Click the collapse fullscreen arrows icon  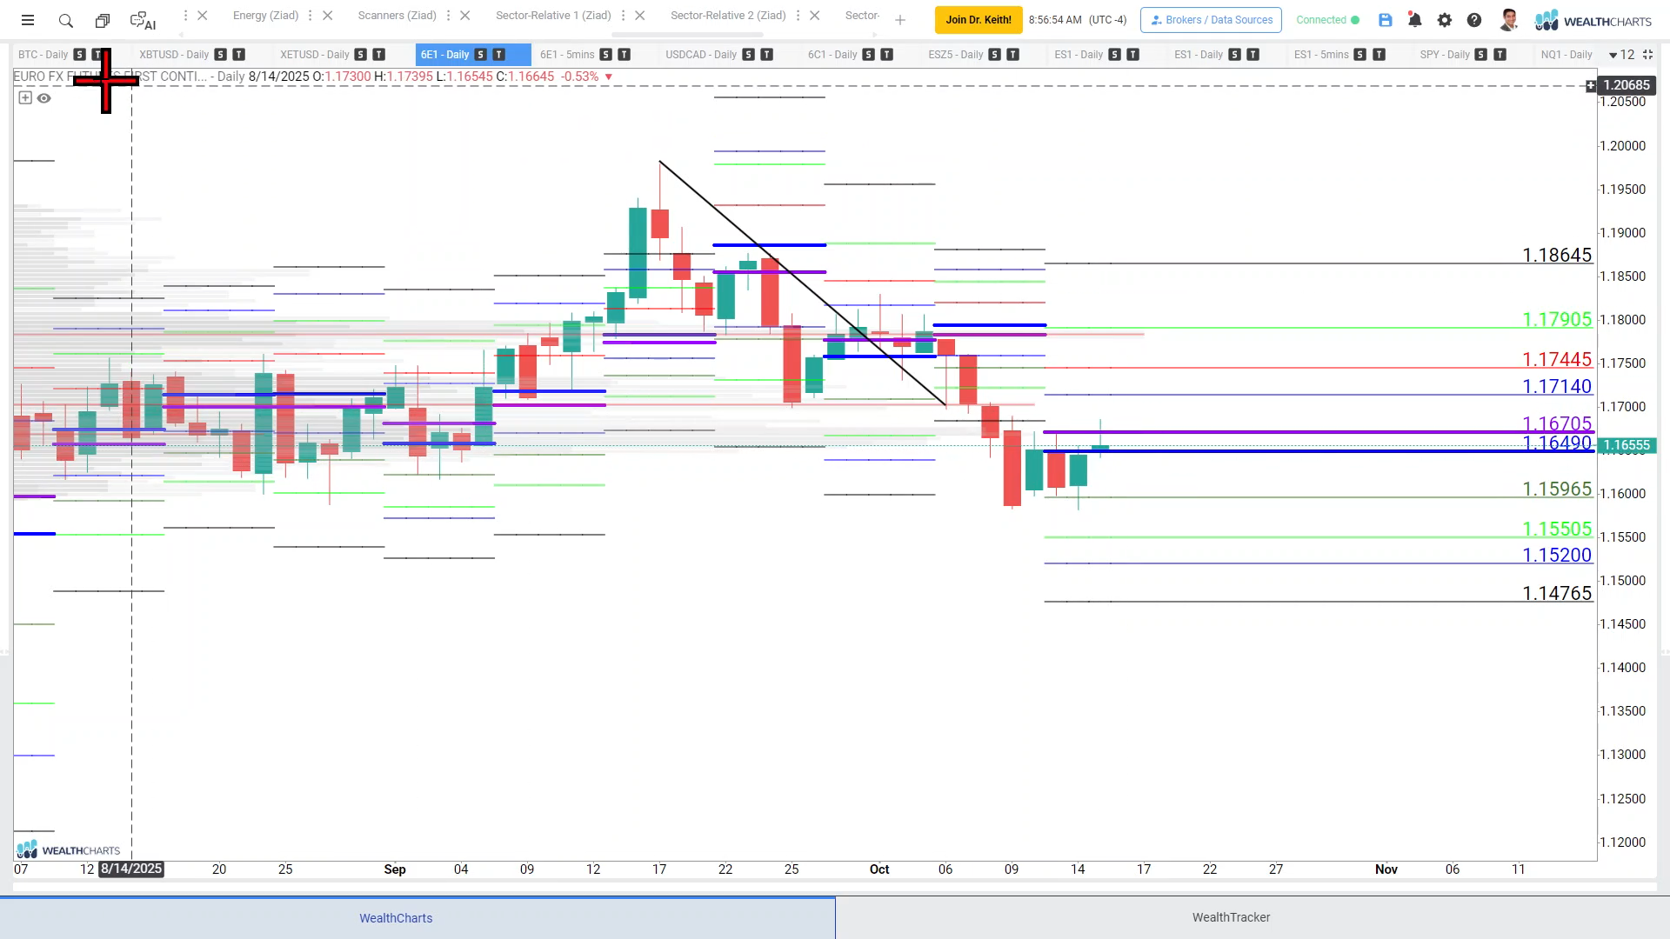1647,54
